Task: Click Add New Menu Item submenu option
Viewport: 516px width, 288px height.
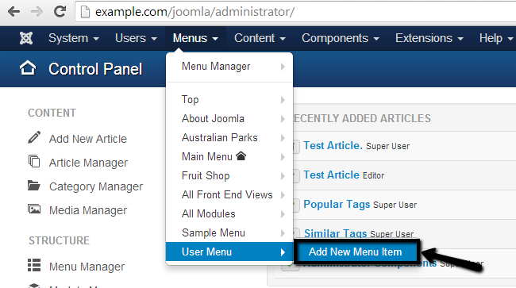Action: tap(356, 252)
